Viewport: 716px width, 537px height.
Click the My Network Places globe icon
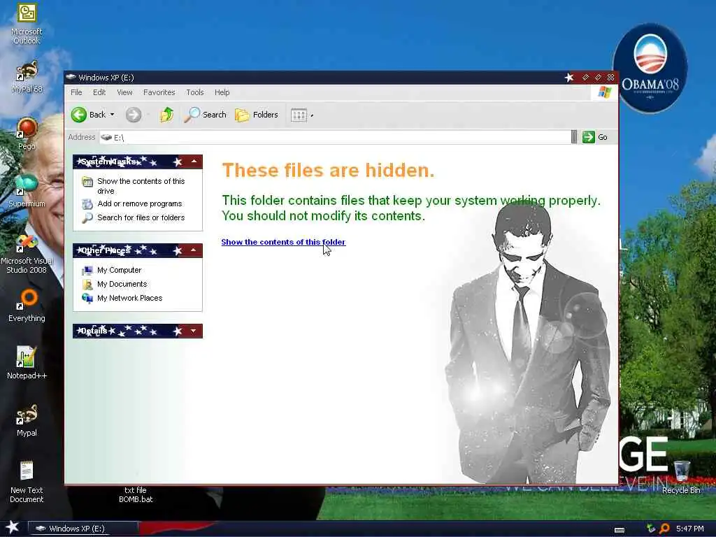[x=87, y=298]
